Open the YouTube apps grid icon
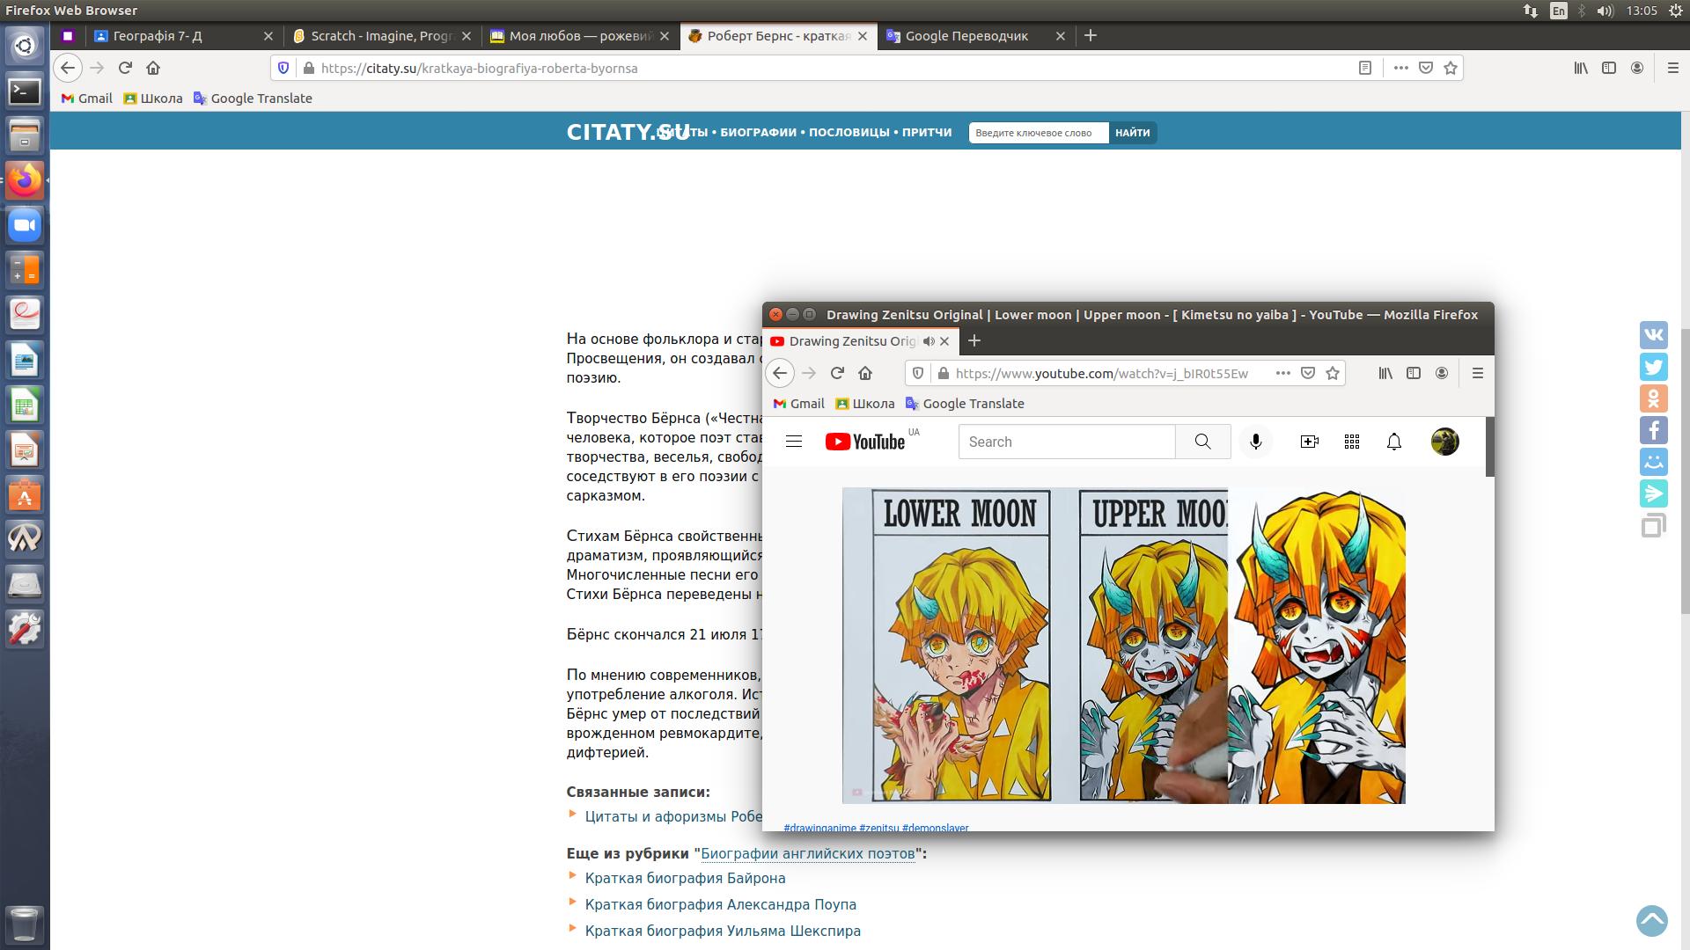Image resolution: width=1690 pixels, height=950 pixels. [x=1352, y=442]
